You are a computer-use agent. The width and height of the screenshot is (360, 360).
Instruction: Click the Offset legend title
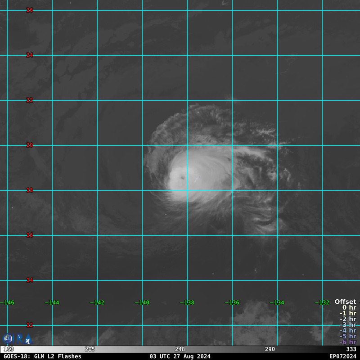click(345, 302)
